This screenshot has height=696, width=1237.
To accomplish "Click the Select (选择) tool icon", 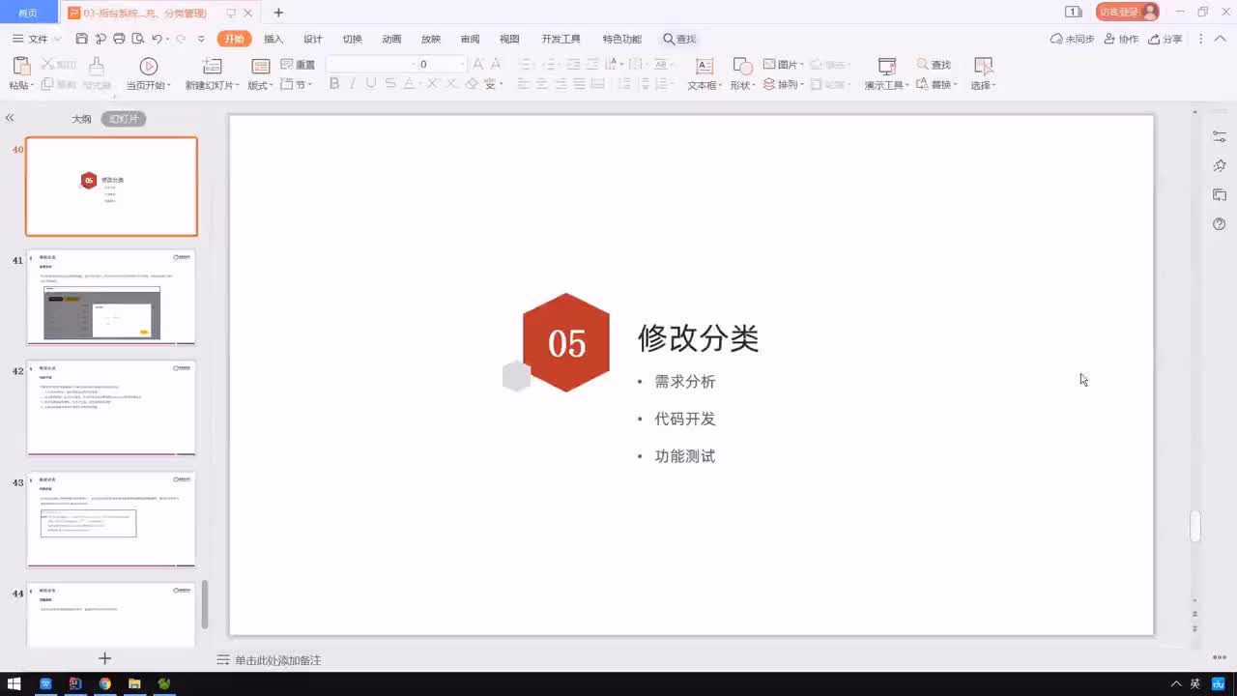I will pos(983,66).
